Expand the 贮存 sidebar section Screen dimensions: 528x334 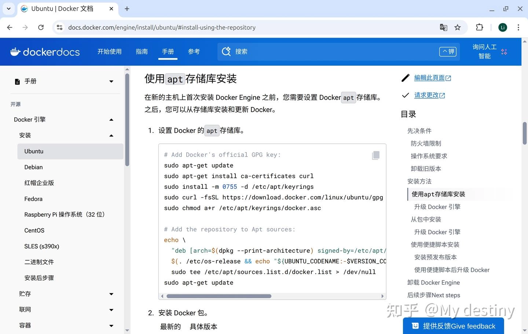click(111, 294)
